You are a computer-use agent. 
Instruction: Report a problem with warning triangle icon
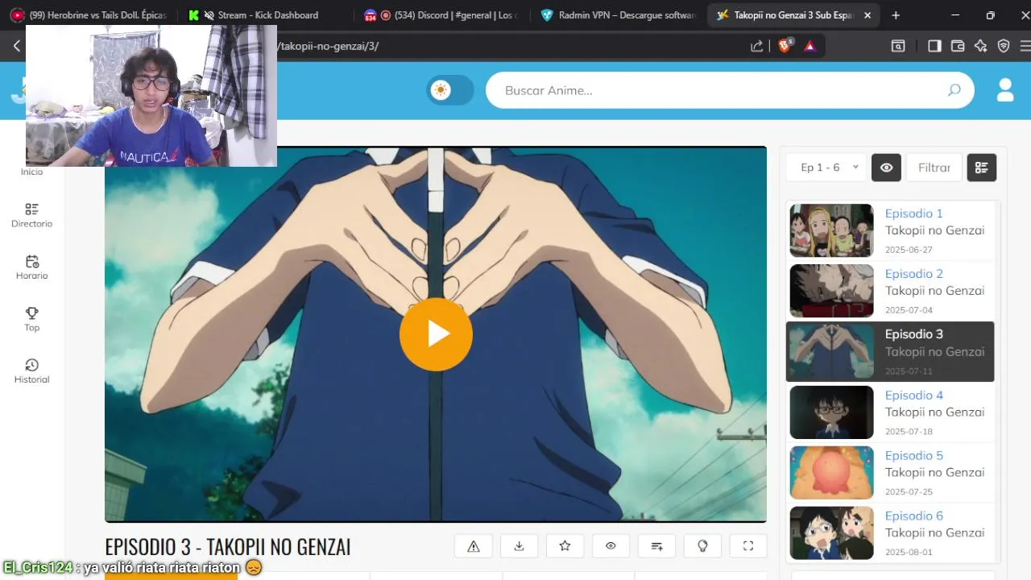point(474,546)
